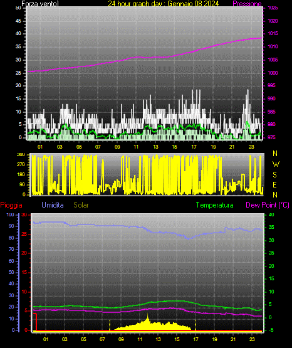Click hour '19' under the temperature and humidity graph
The height and width of the screenshot is (348, 292).
pos(214,339)
